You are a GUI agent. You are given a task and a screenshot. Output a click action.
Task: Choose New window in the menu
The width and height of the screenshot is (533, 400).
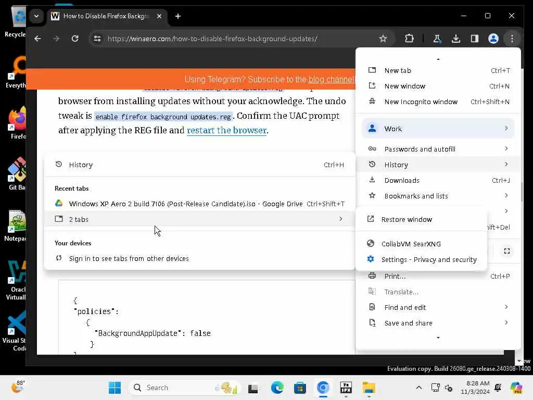(x=438, y=86)
